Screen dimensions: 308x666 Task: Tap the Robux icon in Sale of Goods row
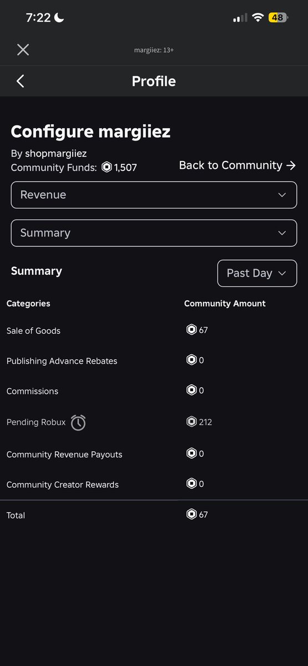click(x=191, y=330)
